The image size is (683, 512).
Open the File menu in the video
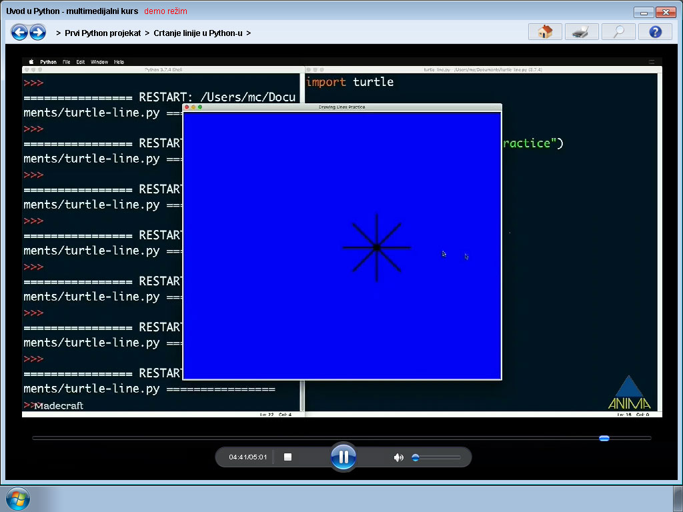(67, 62)
